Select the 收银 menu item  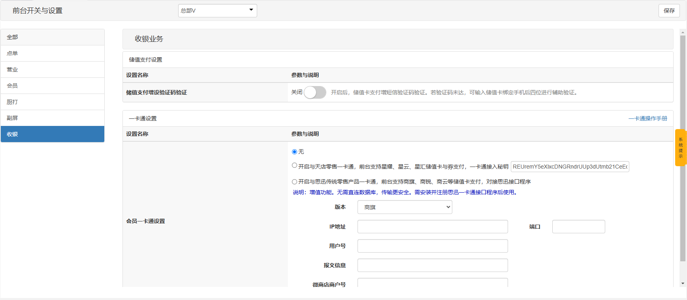[53, 134]
